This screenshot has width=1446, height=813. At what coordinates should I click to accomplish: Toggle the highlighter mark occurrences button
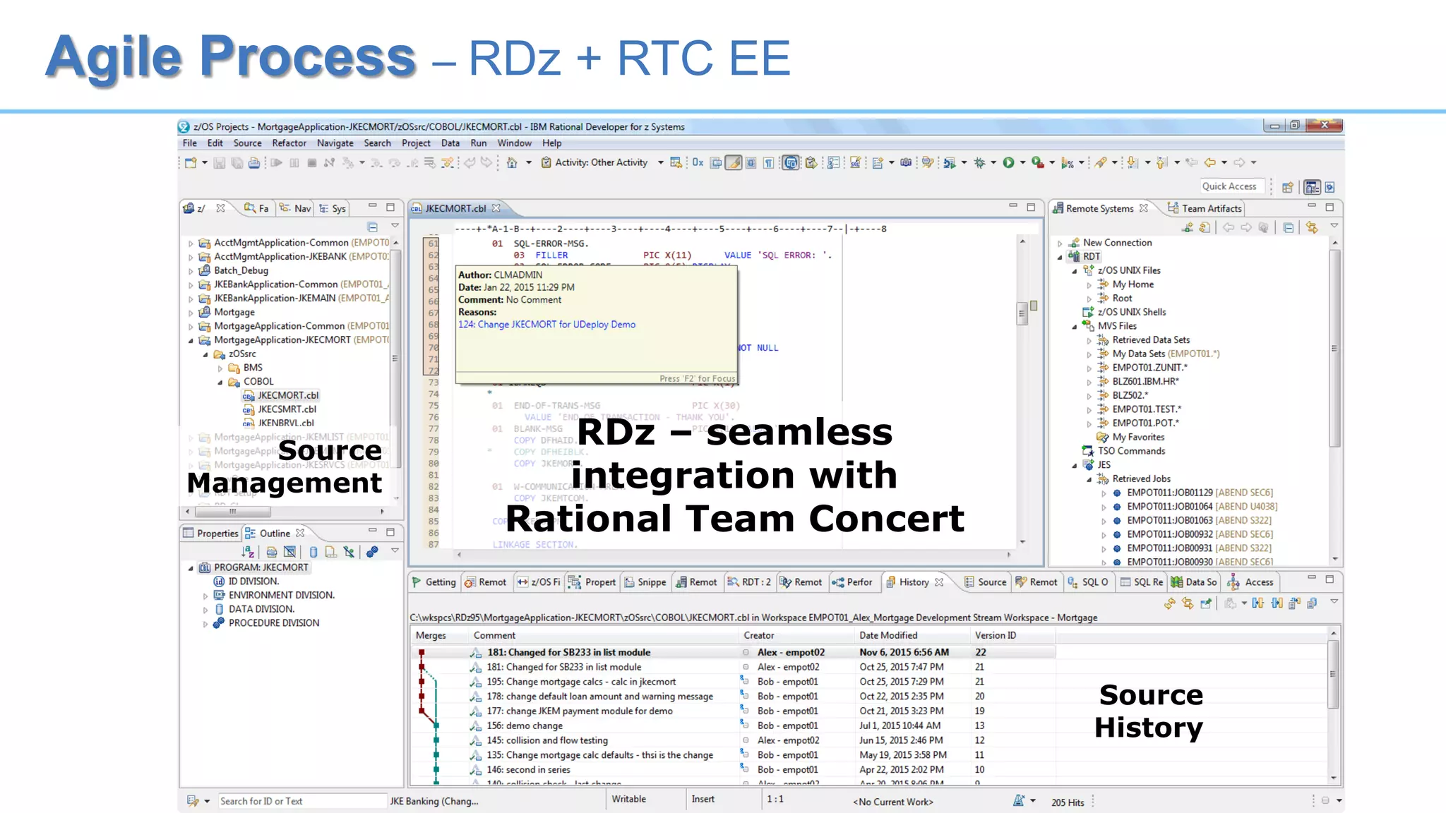click(734, 163)
